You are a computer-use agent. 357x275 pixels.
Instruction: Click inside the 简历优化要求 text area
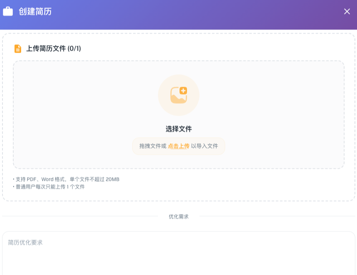coord(179,253)
